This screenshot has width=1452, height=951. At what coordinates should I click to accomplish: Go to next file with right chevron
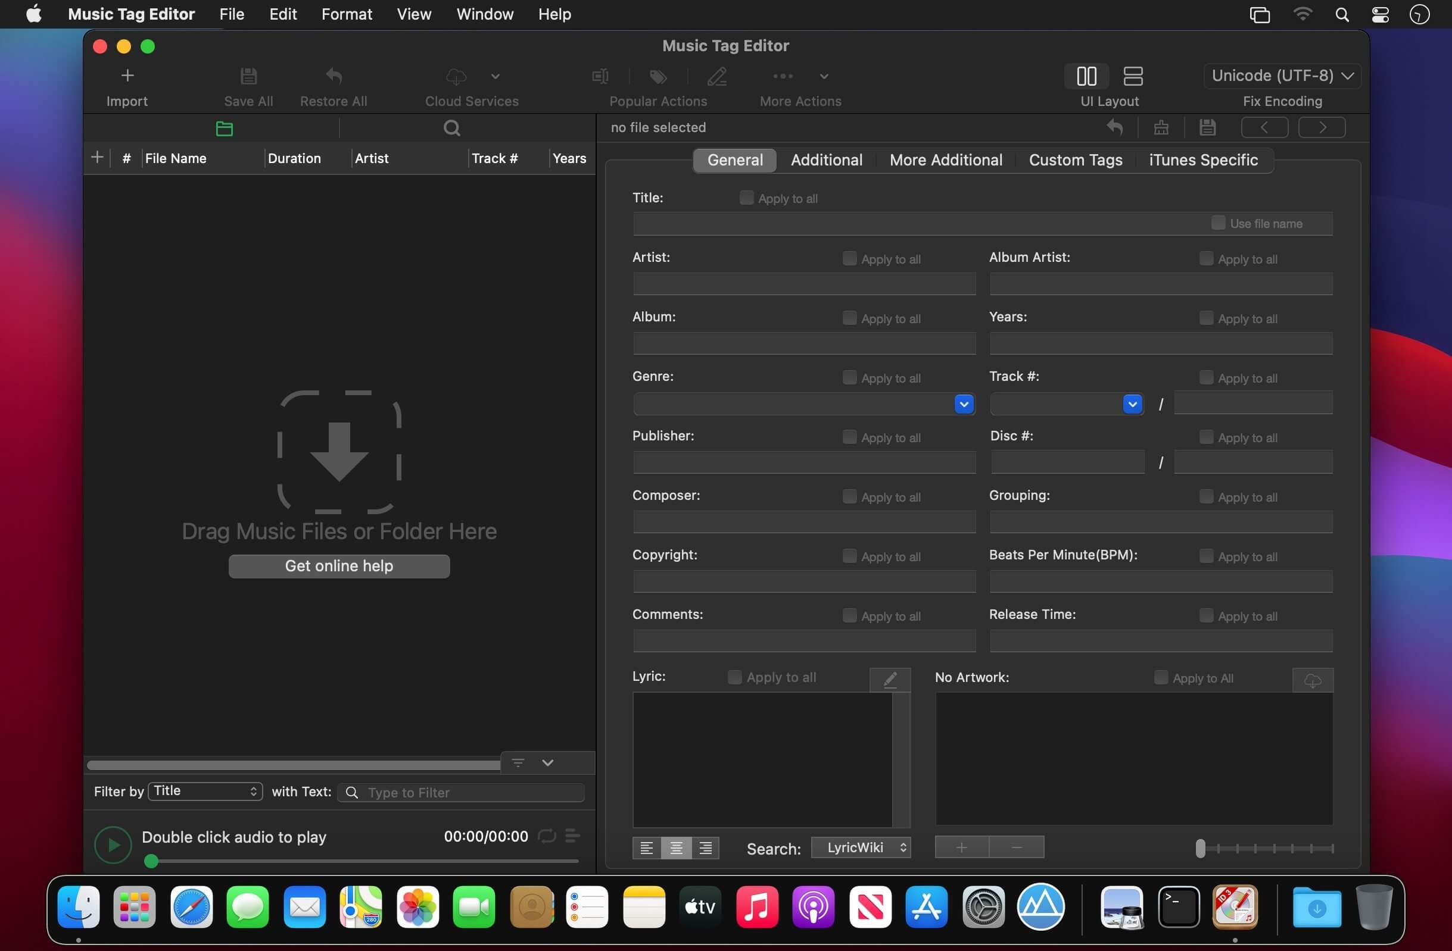click(1322, 127)
